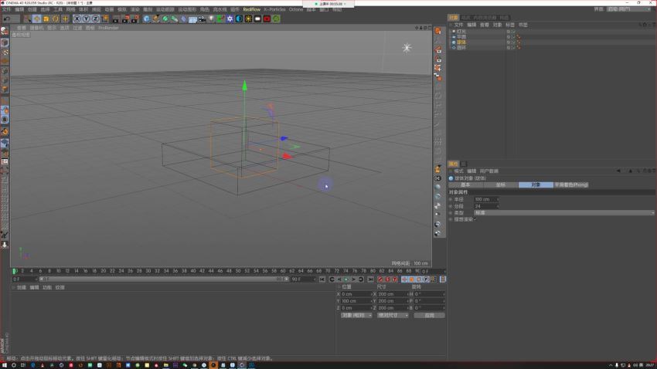Select the 球体 object in object manager
This screenshot has height=369, width=657.
click(x=461, y=42)
